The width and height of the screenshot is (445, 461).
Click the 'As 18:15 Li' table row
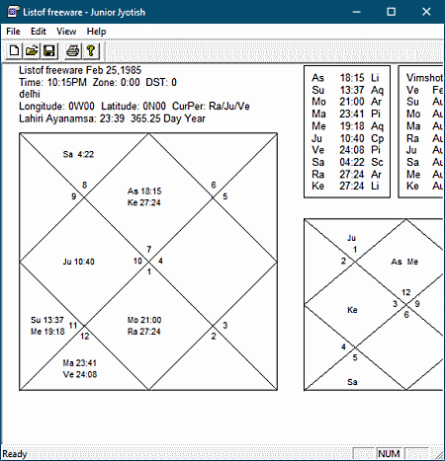point(346,78)
